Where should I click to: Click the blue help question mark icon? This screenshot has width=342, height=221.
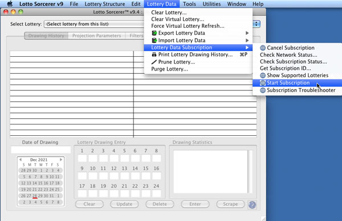pyautogui.click(x=252, y=205)
